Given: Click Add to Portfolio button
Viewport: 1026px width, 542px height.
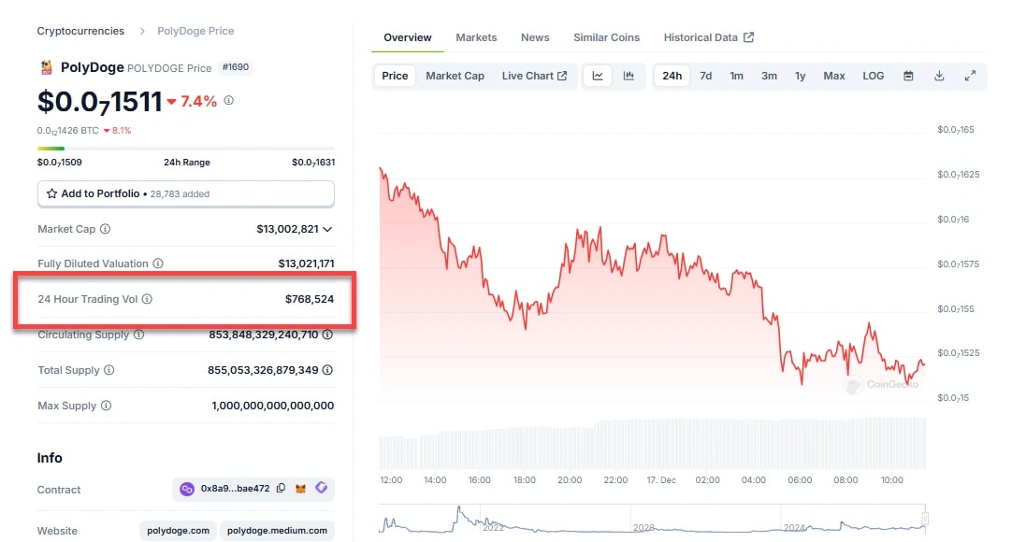Looking at the screenshot, I should pos(185,193).
